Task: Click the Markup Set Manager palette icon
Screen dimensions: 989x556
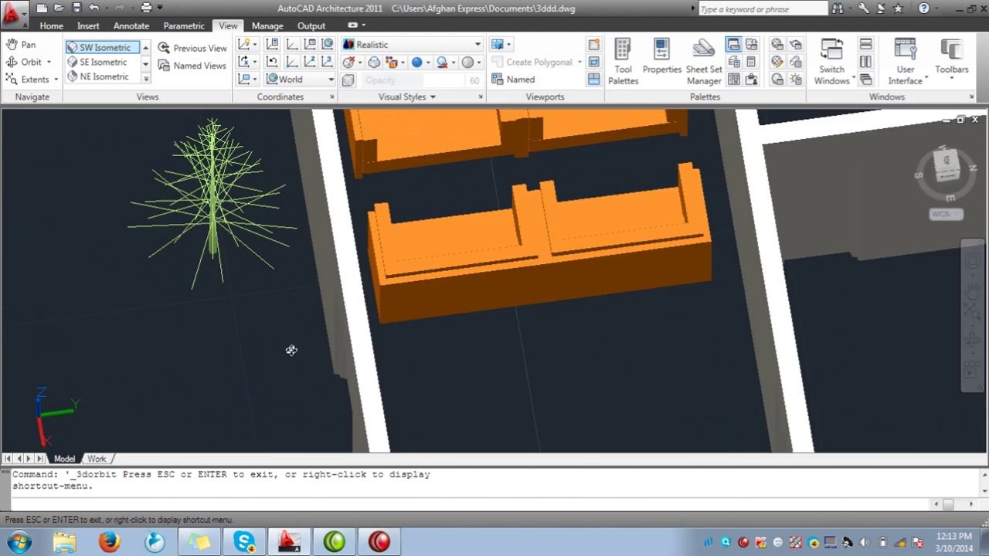Action: (751, 45)
